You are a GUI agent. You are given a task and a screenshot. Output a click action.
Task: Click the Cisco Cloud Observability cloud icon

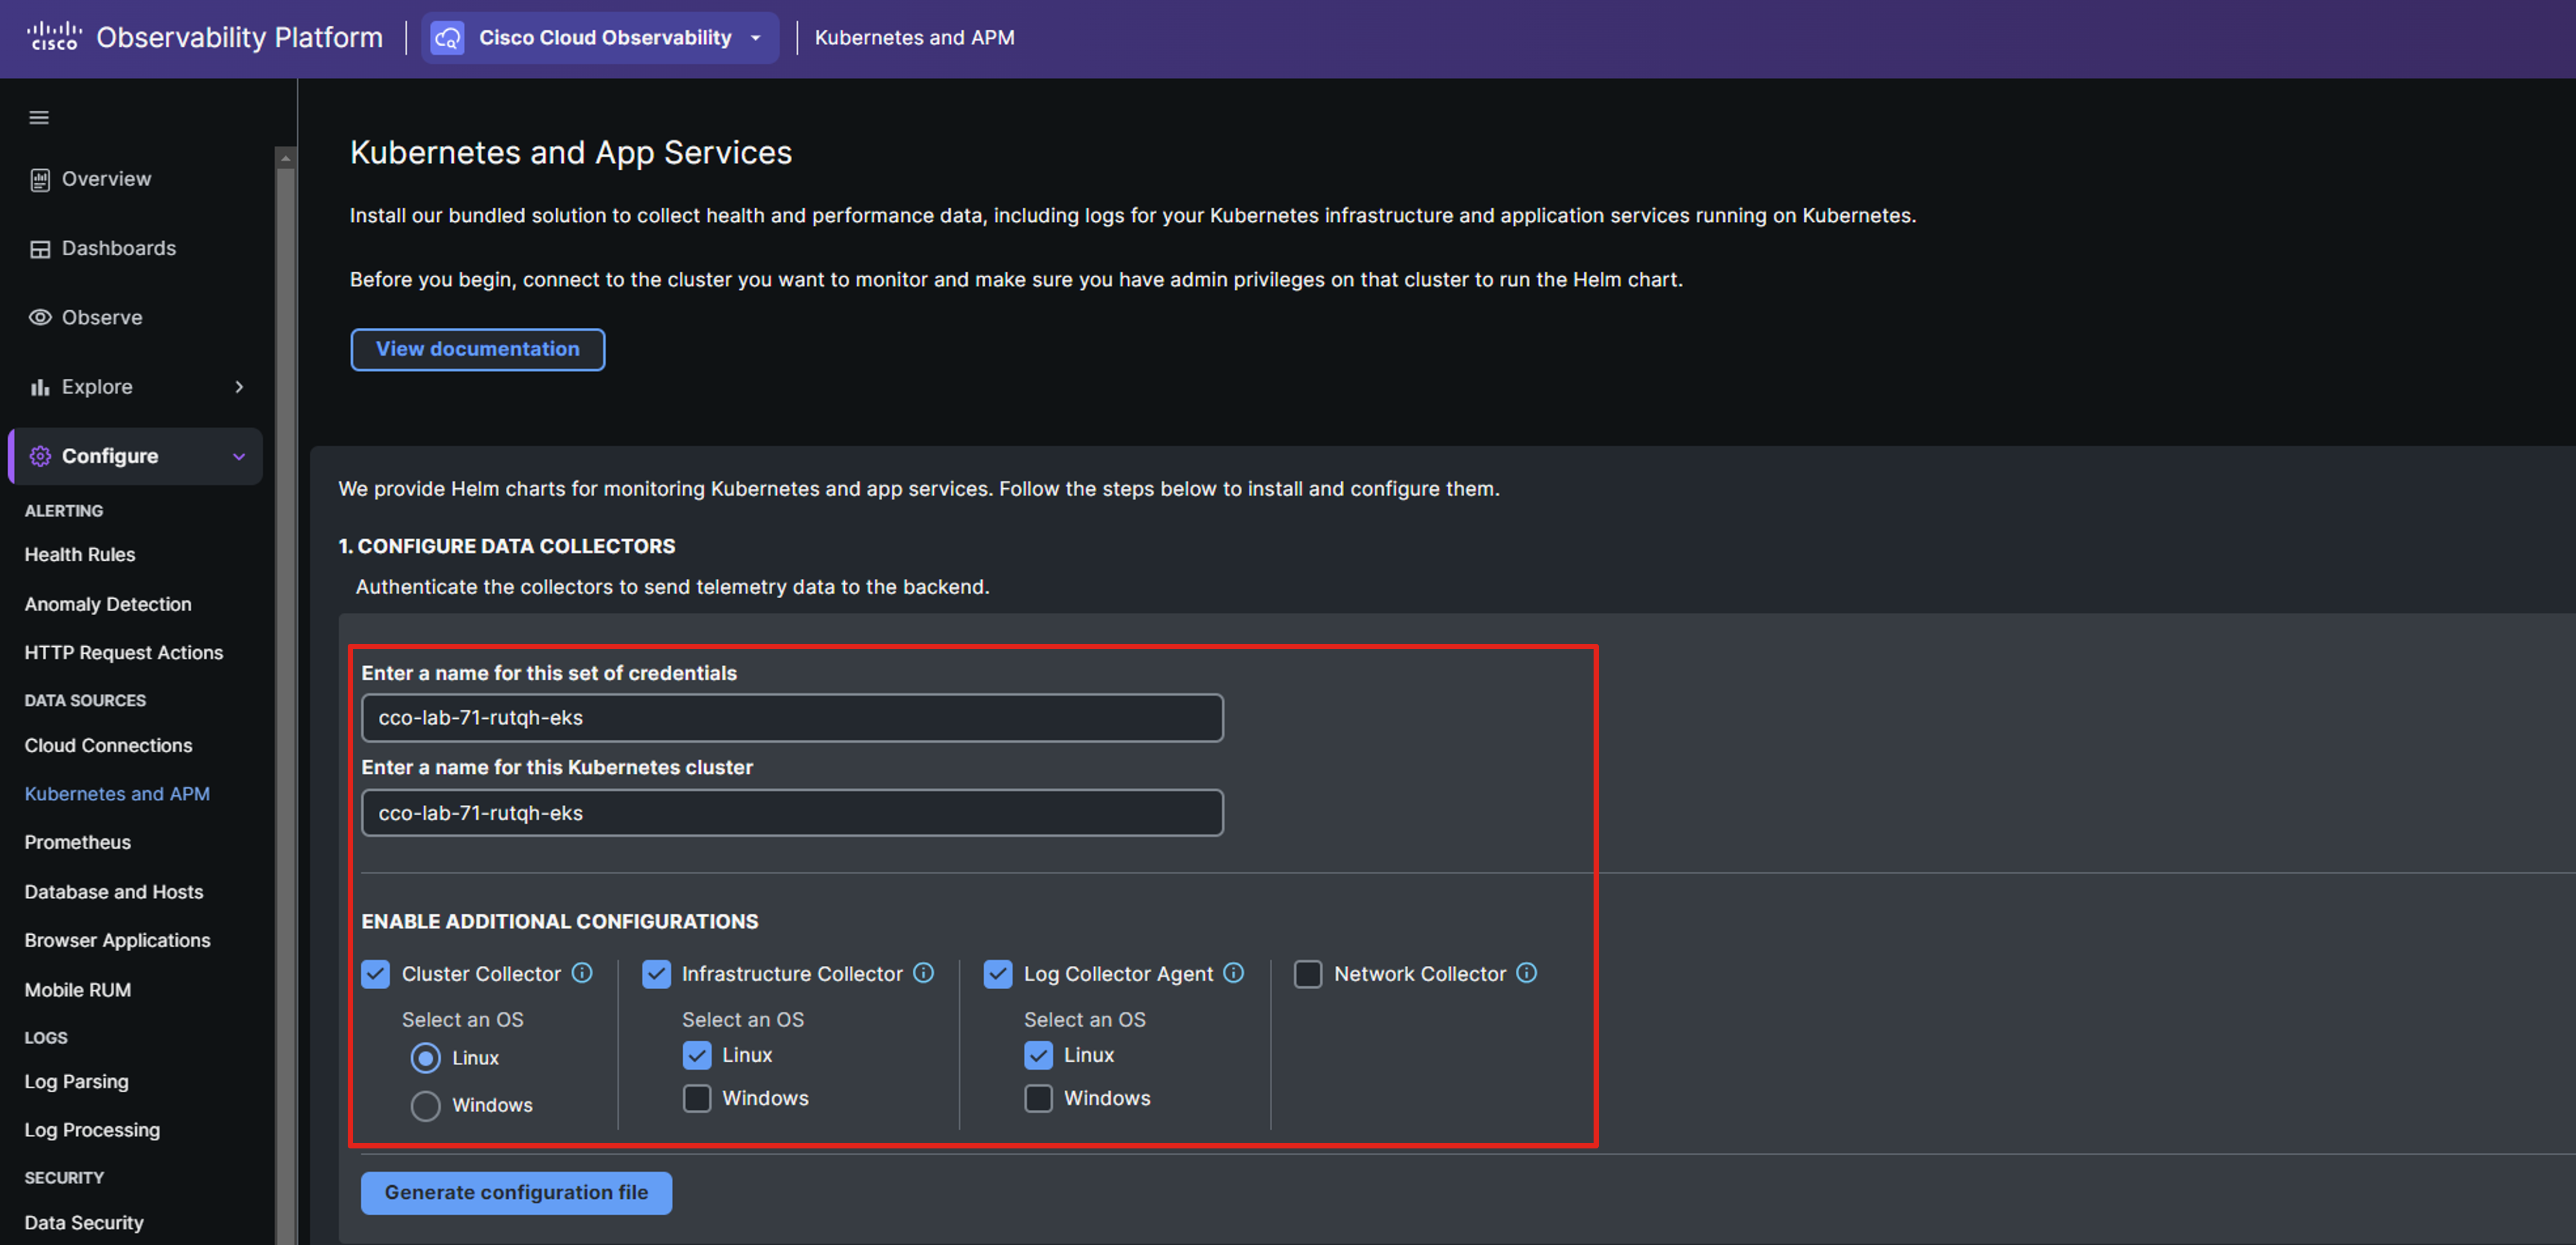click(x=447, y=38)
